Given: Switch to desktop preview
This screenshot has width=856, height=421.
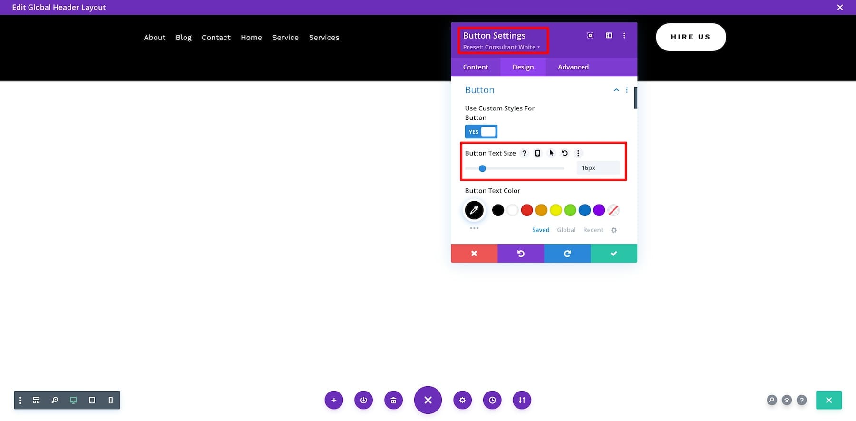Looking at the screenshot, I should tap(73, 401).
